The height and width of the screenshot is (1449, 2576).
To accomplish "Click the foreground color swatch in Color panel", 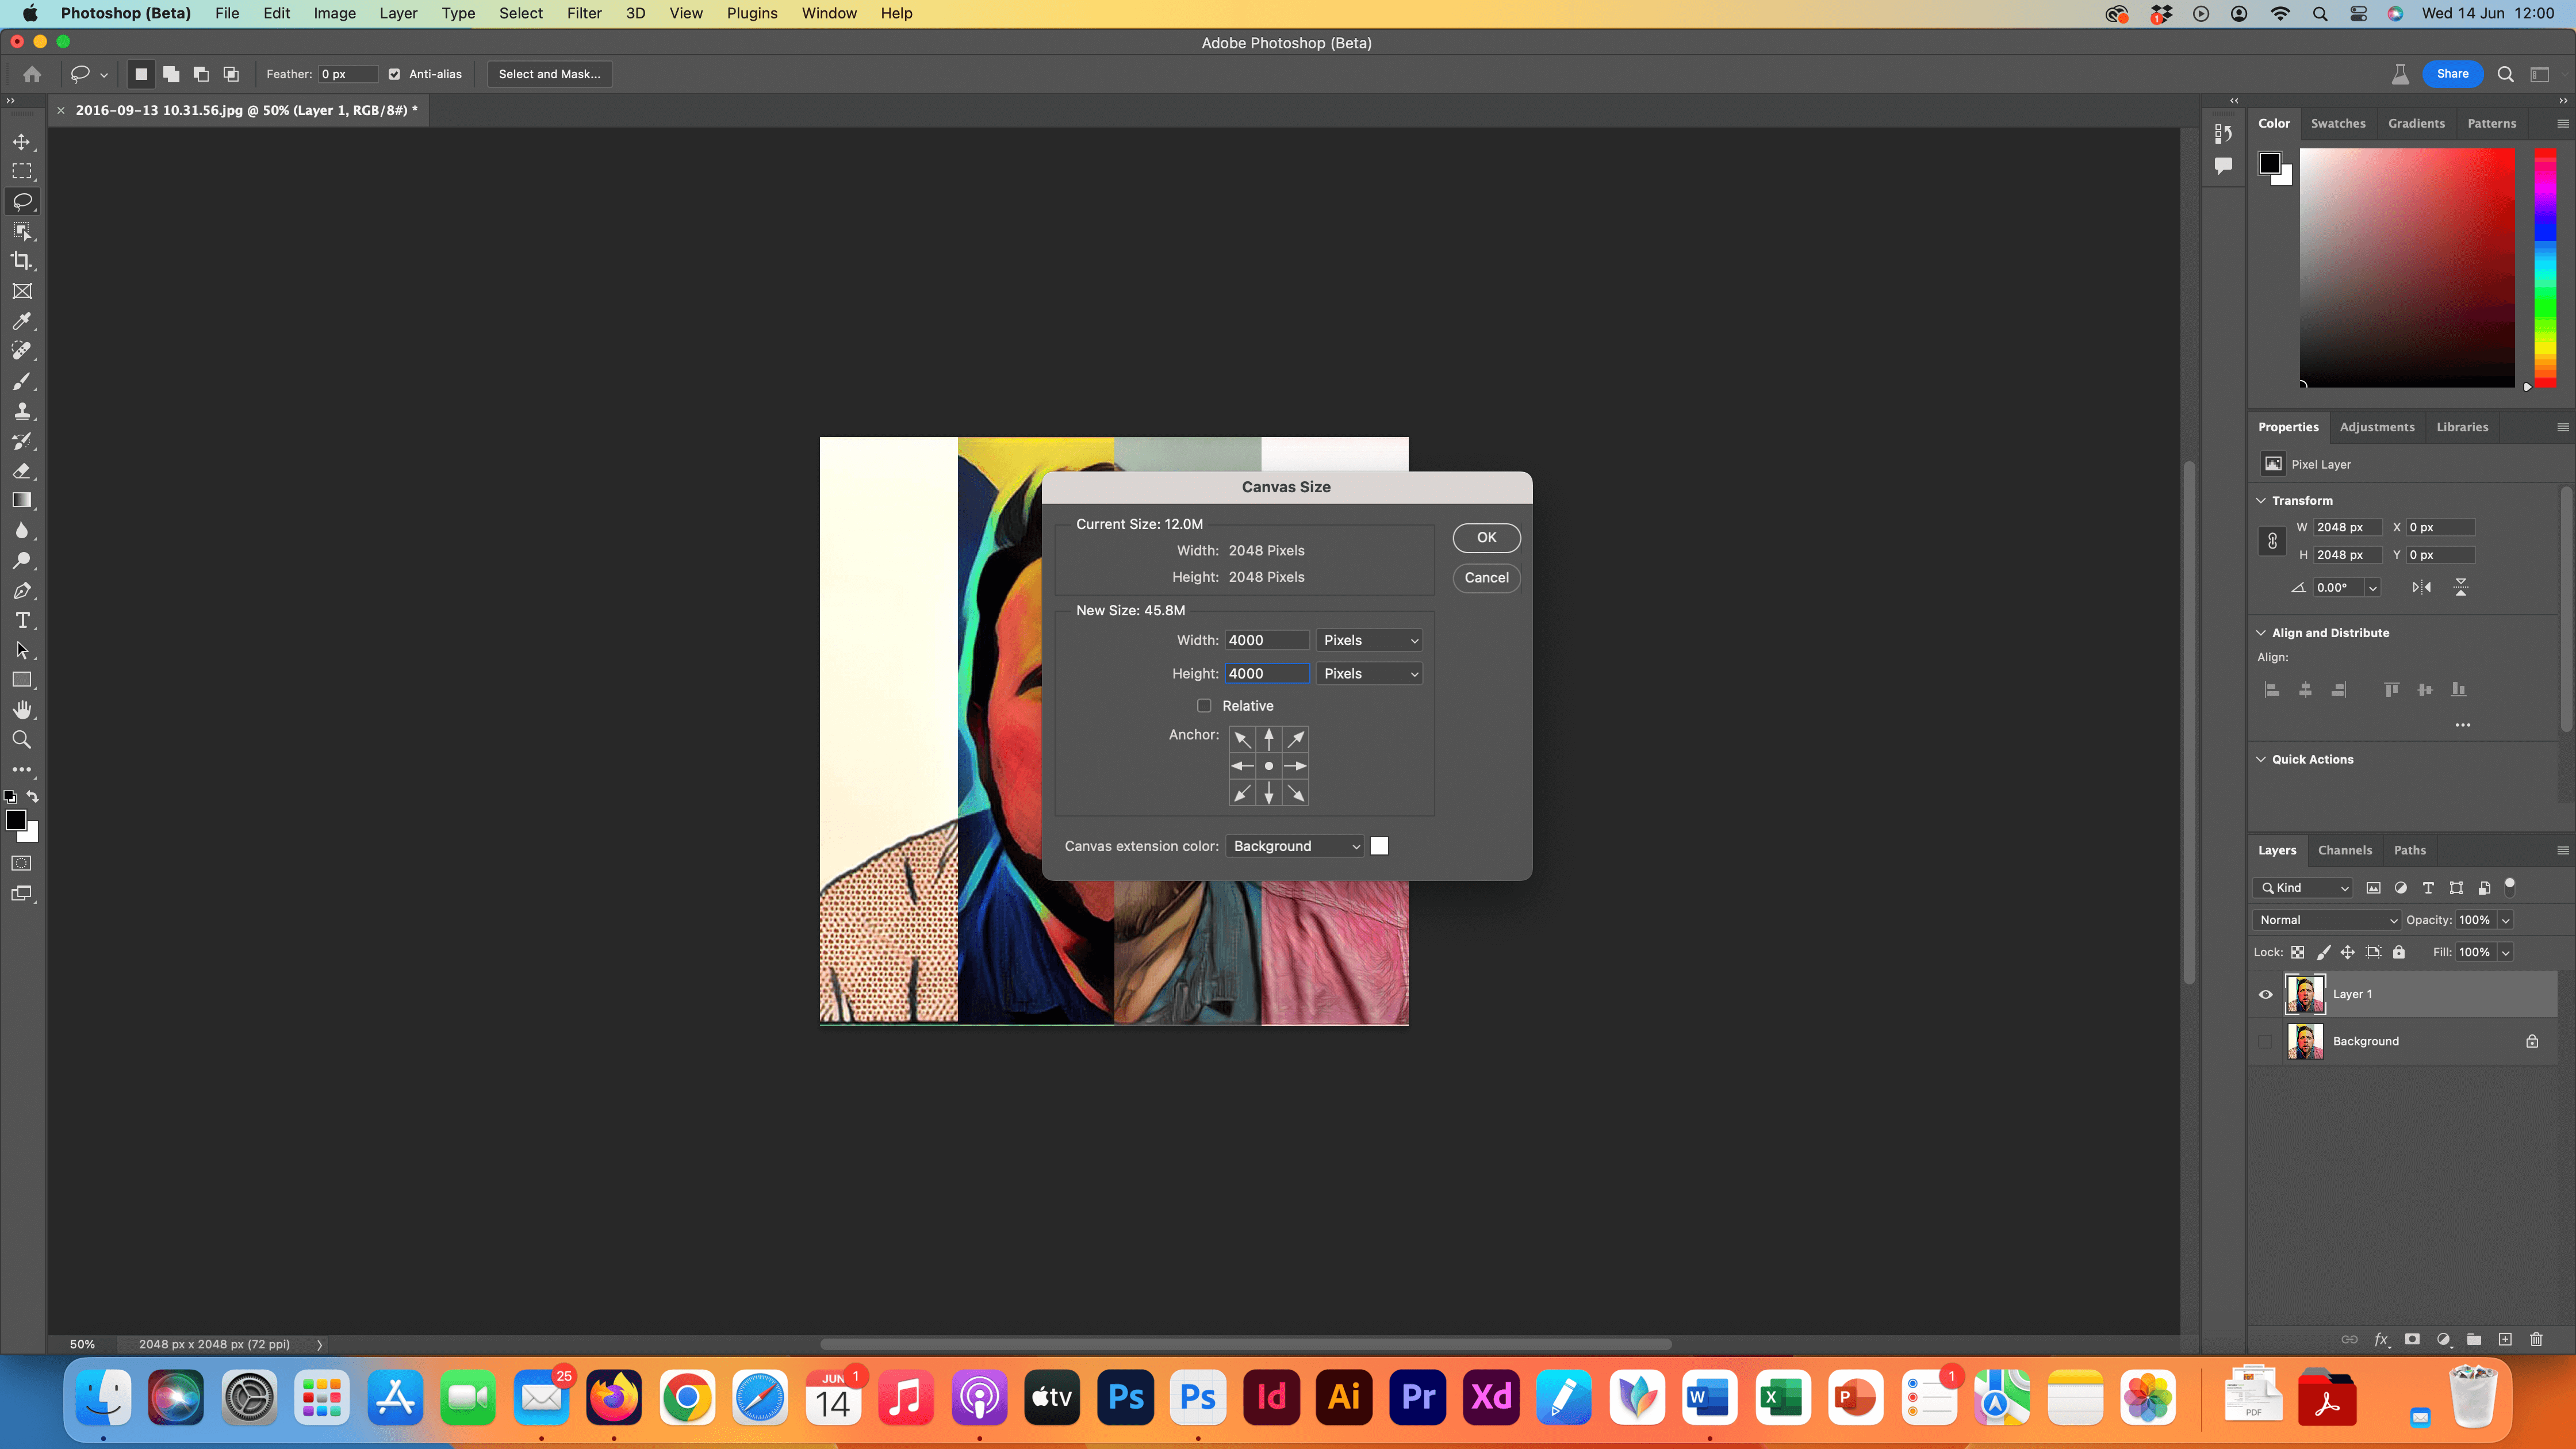I will [x=2270, y=164].
